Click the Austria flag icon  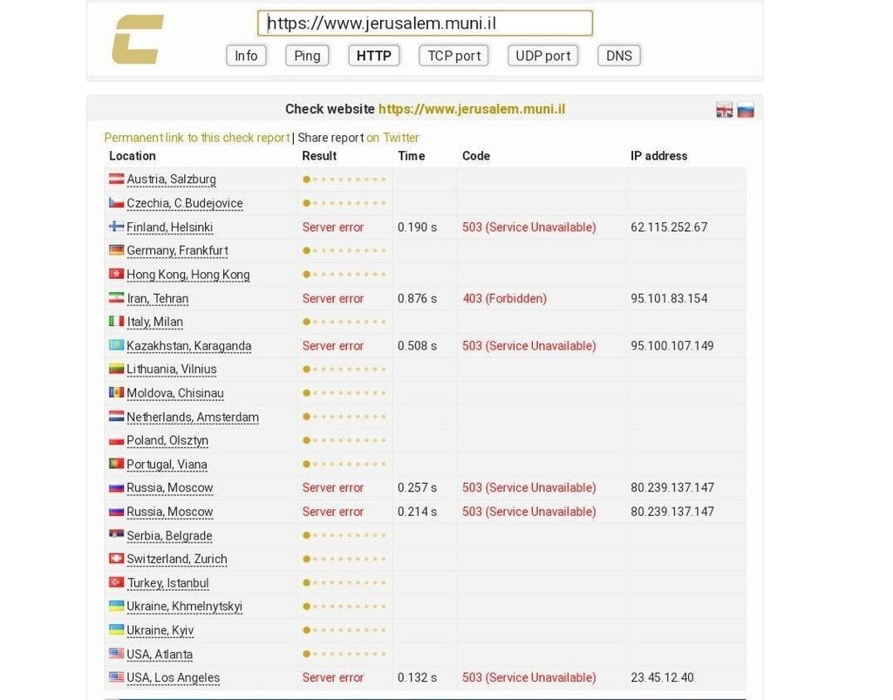coord(116,179)
